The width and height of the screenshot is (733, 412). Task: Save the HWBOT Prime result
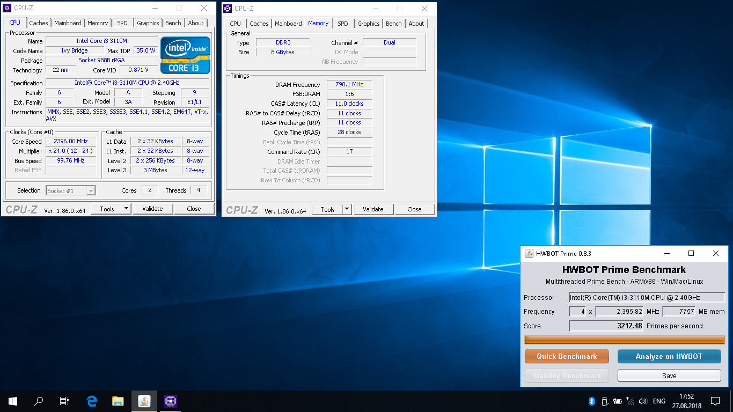point(669,376)
